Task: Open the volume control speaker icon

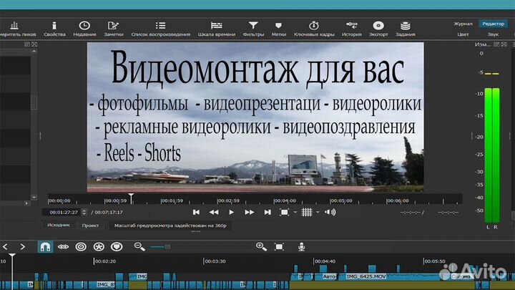Action: click(x=330, y=213)
